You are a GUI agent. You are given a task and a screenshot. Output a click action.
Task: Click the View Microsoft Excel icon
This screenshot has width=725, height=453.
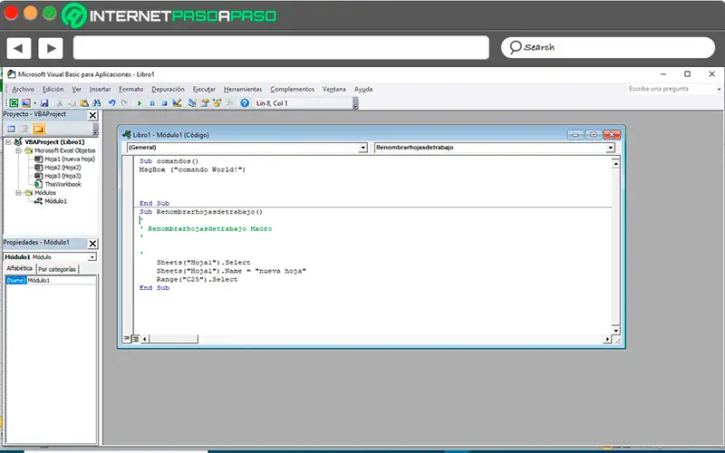pyautogui.click(x=13, y=103)
